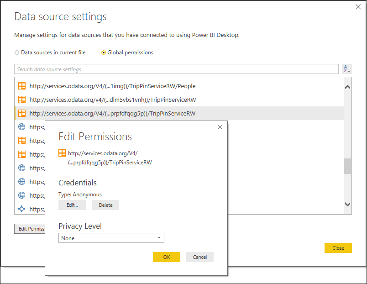Click the highlighted prpfdfqqg5p source's table icon
367x284 pixels.
pos(21,113)
